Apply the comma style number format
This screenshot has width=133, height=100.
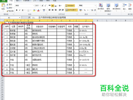tap(88, 10)
